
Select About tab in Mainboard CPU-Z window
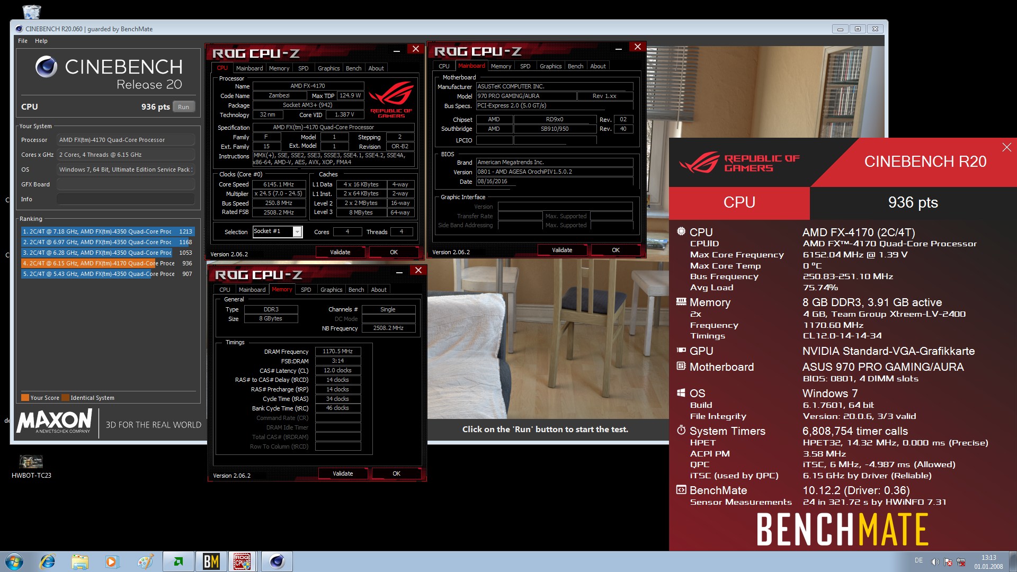click(598, 66)
